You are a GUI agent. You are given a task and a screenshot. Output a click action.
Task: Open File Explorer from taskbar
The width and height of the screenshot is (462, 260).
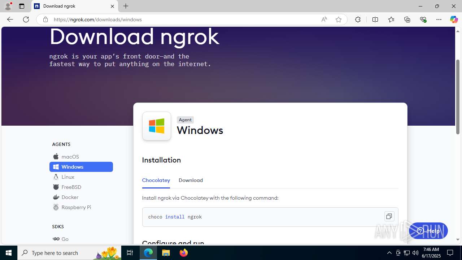tap(166, 253)
